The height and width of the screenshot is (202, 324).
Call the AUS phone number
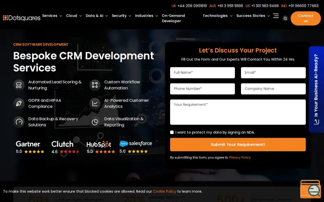[x=230, y=6]
